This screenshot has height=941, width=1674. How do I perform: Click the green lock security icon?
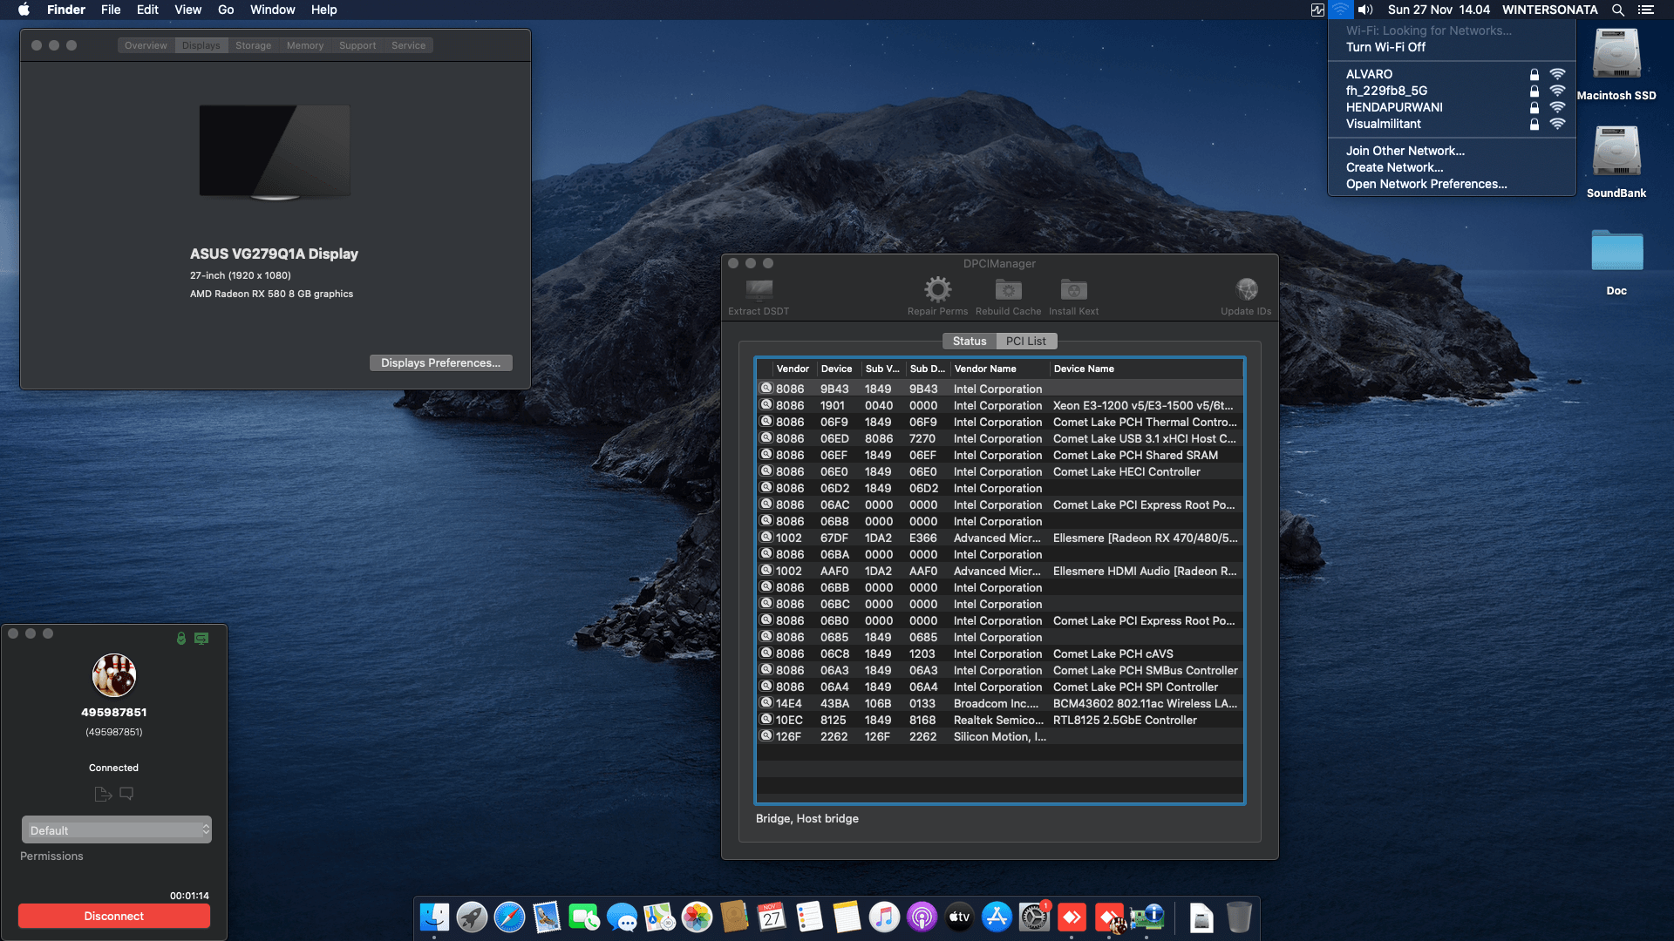point(181,639)
